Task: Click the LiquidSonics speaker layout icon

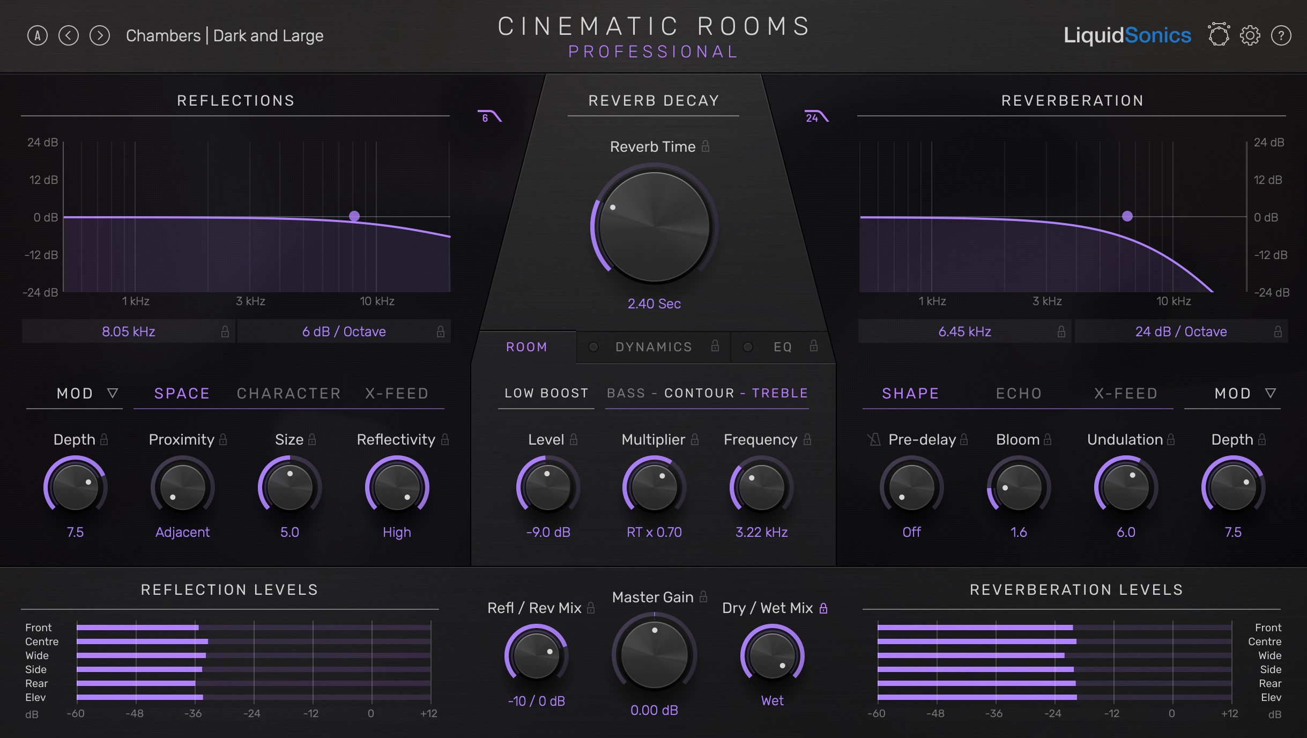Action: click(x=1219, y=35)
